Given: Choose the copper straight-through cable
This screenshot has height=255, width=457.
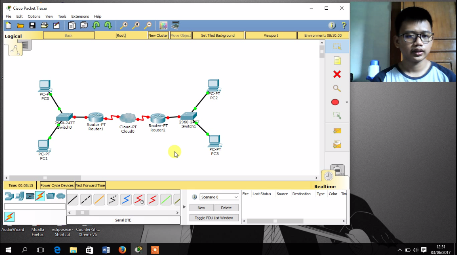Looking at the screenshot, I should pos(73,200).
